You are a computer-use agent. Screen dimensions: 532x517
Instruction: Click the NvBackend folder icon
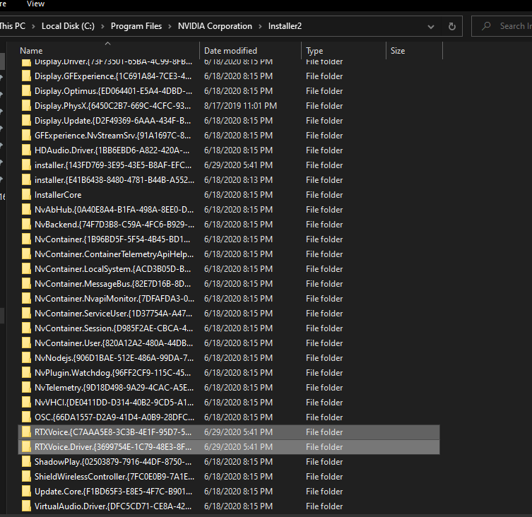(26, 224)
